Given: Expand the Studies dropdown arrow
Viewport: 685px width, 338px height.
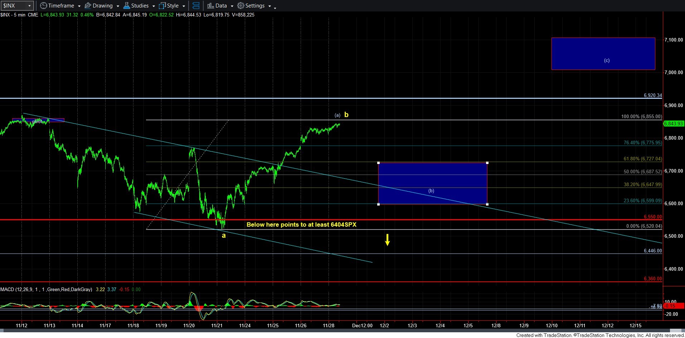Looking at the screenshot, I should (154, 6).
